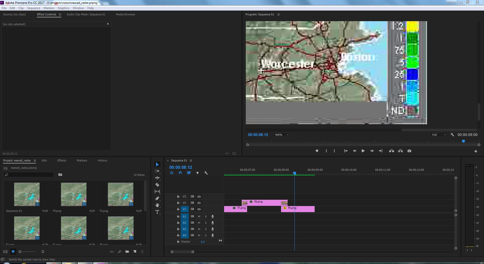Open the Full playback resolution dropdown
The height and width of the screenshot is (264, 484).
click(x=439, y=135)
